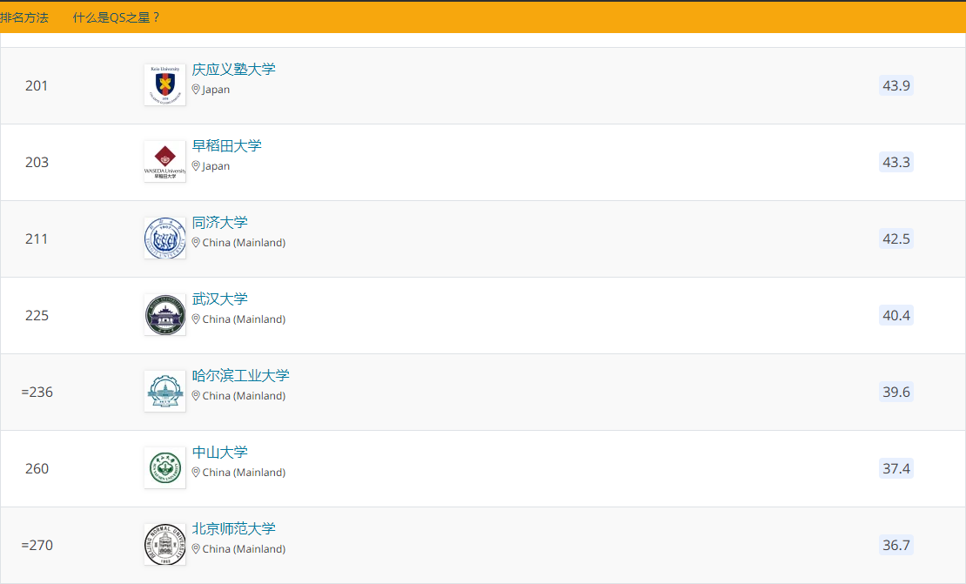Open the 什么是QS之星？ menu item
This screenshot has height=584, width=966.
pos(117,18)
